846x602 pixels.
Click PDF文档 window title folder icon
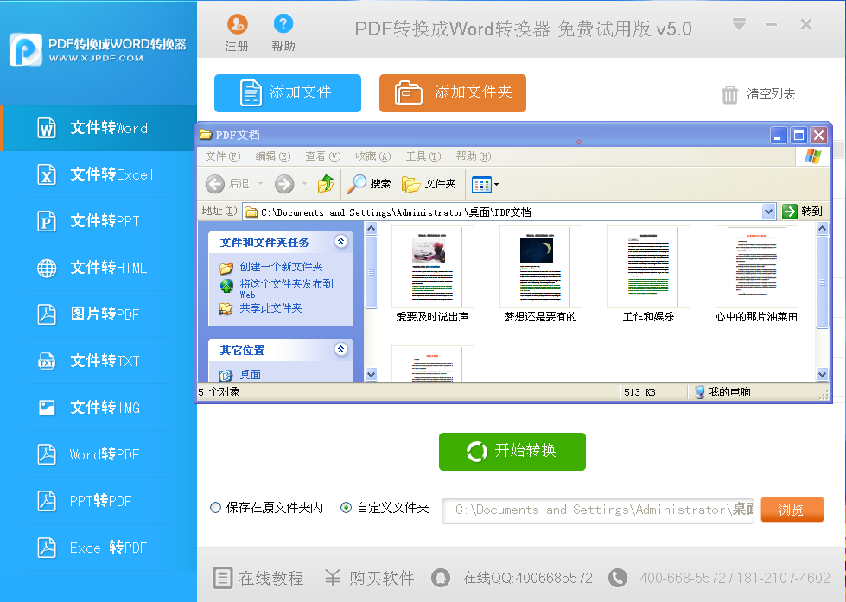205,135
